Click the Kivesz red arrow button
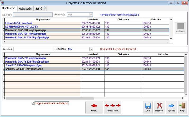189x117 pixels. tap(94, 107)
